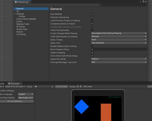The width and height of the screenshot is (152, 121).
Task: Select Analysis in Preferences sidebar
Action: point(20,14)
